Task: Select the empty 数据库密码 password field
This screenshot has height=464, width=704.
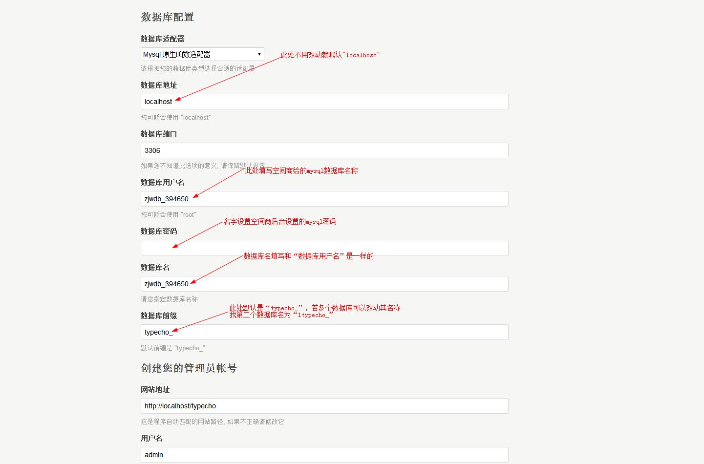Action: click(324, 248)
